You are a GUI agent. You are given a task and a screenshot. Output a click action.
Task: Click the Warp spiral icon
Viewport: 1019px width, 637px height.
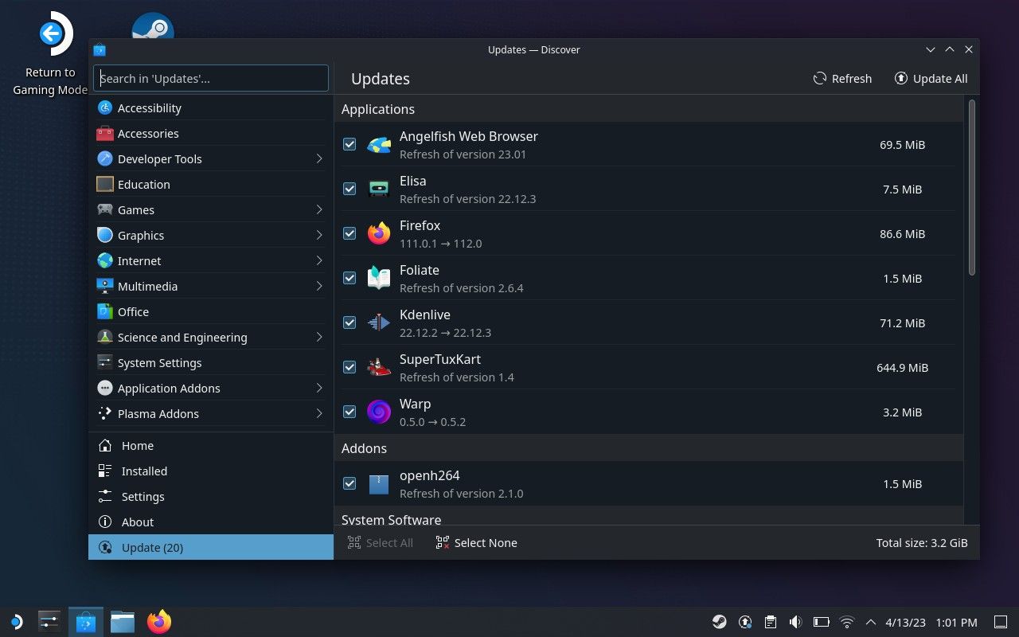pos(379,412)
